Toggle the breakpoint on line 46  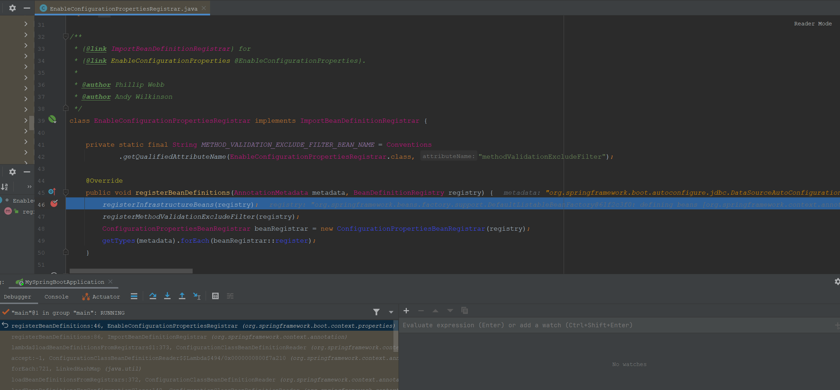coord(54,204)
